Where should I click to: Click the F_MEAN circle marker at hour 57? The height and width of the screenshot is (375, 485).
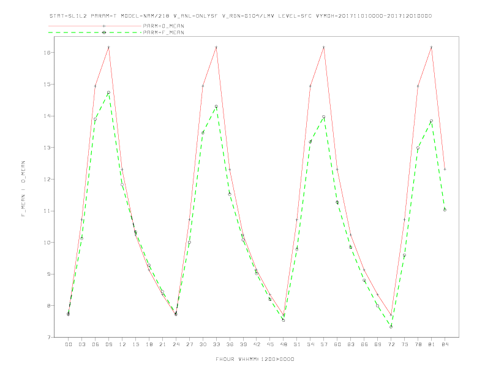pyautogui.click(x=324, y=117)
